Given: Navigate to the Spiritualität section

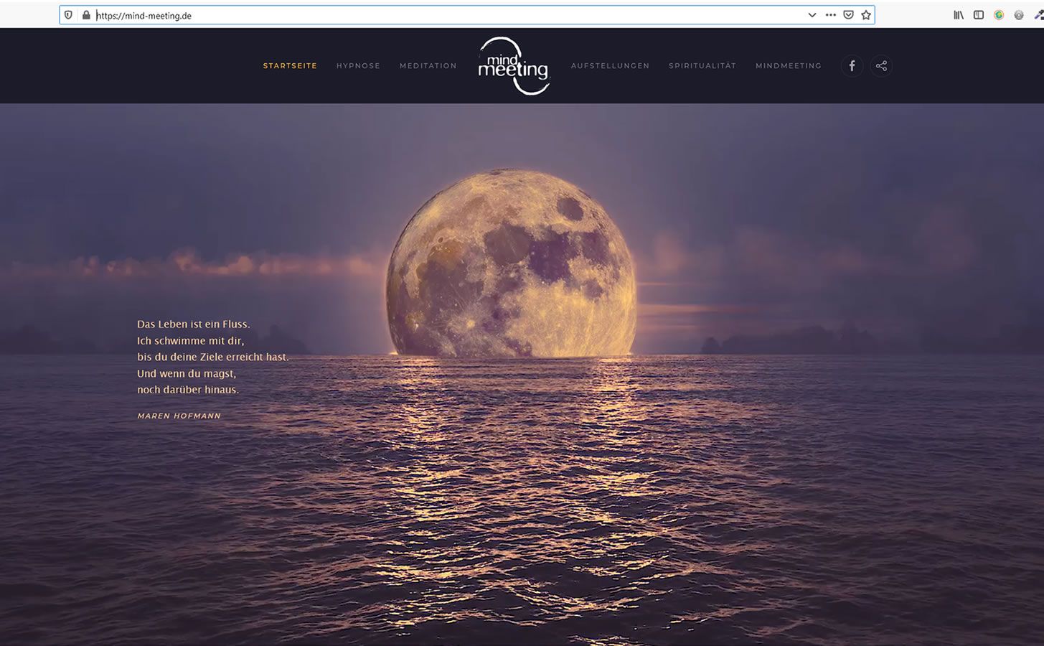Looking at the screenshot, I should point(702,66).
